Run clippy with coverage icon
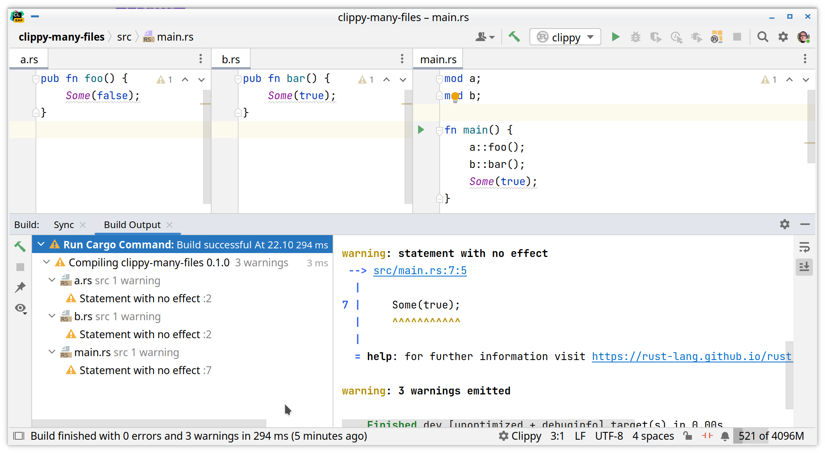This screenshot has width=825, height=453. (656, 37)
